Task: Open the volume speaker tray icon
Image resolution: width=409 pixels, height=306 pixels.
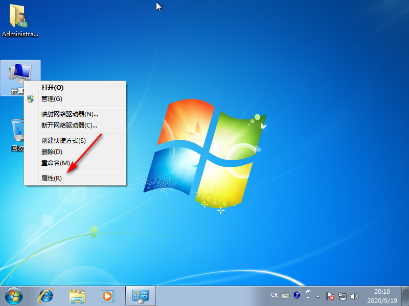Action: tap(355, 296)
